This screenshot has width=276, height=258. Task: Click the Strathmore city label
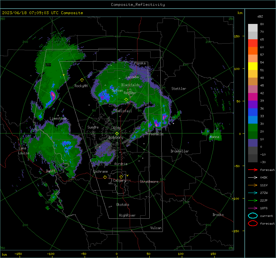point(149,182)
